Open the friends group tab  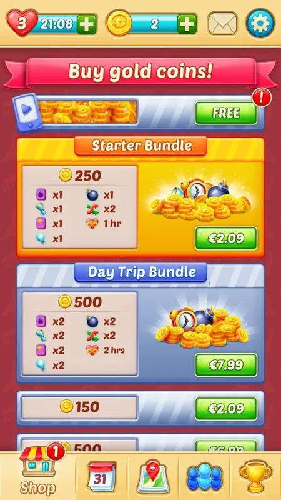[204, 477]
